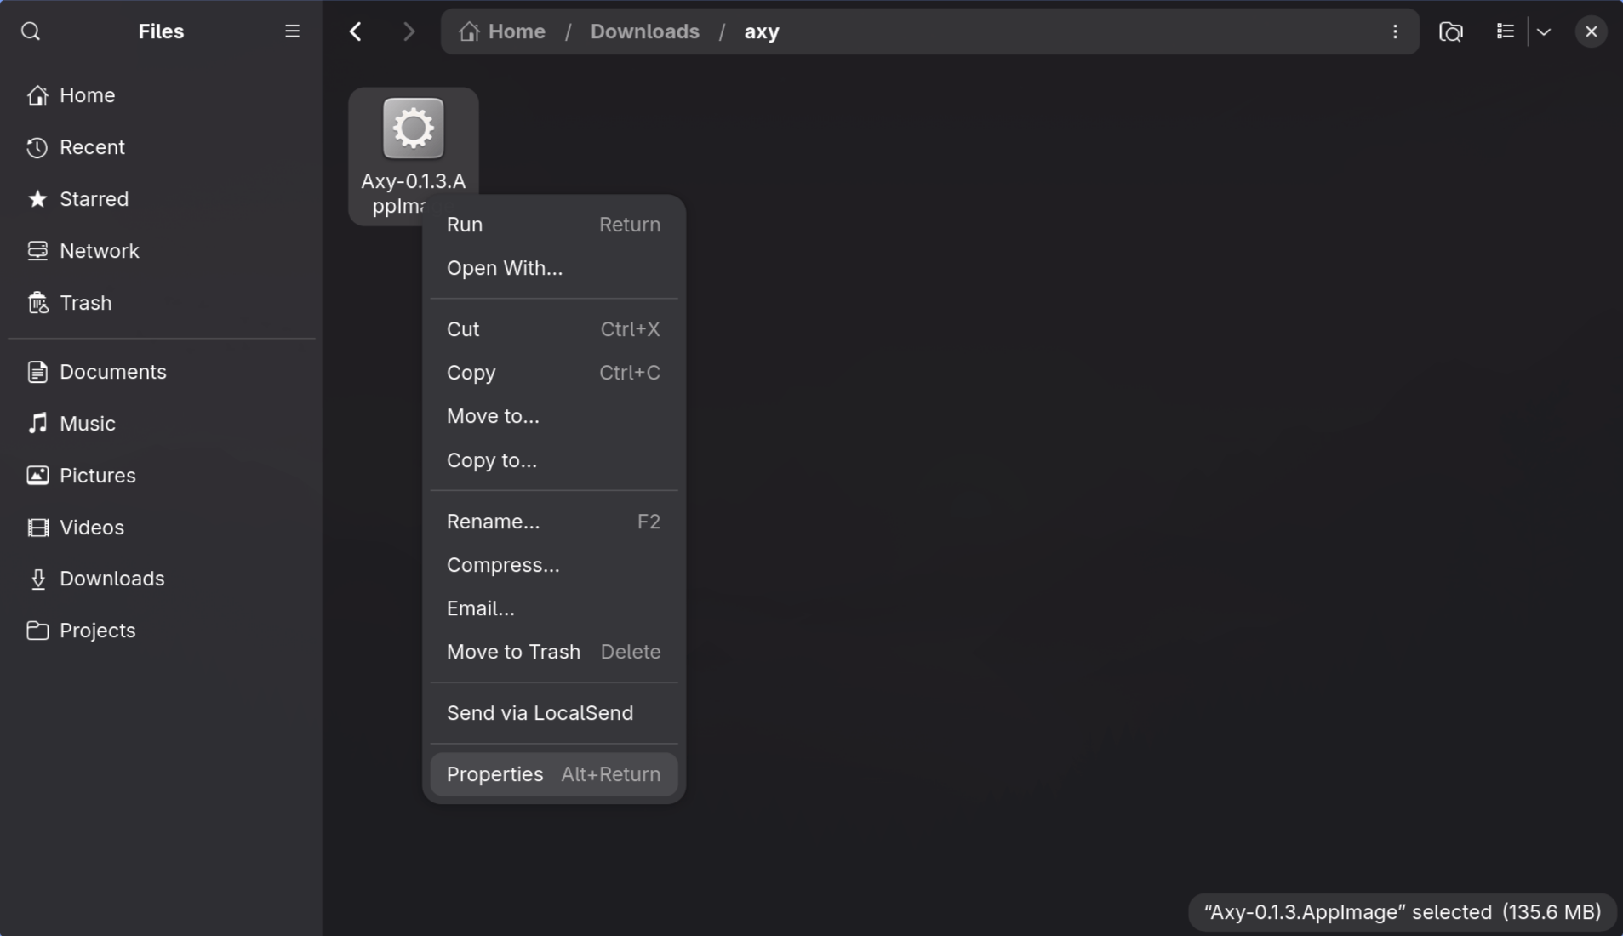
Task: Click the Trash bin icon
Action: click(x=37, y=303)
